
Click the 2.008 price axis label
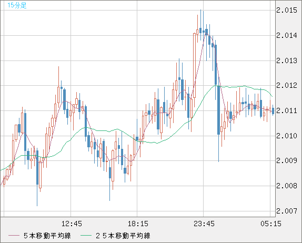(x=287, y=186)
